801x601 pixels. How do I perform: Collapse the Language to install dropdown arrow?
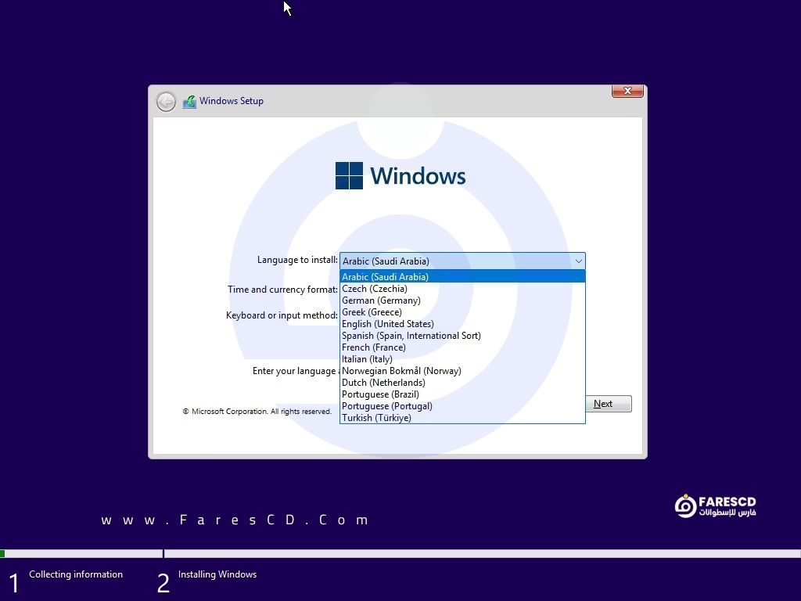(578, 261)
